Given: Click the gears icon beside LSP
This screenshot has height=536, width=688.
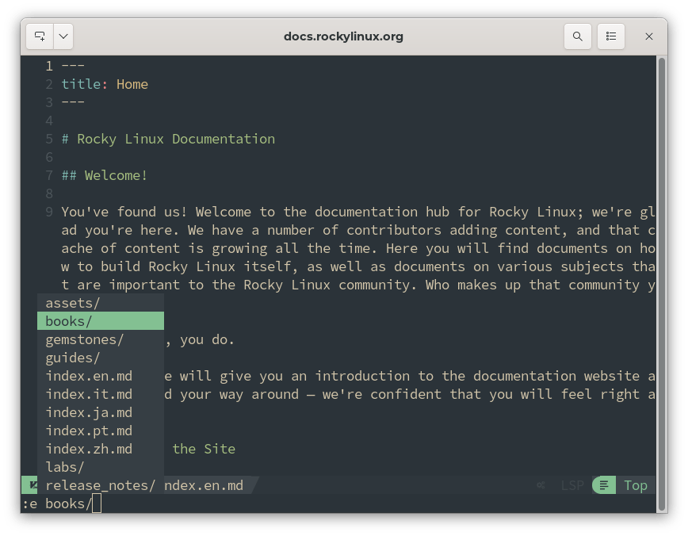Looking at the screenshot, I should tap(541, 485).
